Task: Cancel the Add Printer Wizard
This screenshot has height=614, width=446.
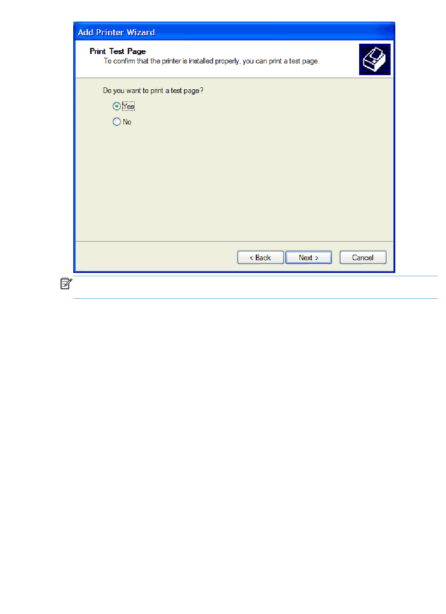Action: [363, 257]
